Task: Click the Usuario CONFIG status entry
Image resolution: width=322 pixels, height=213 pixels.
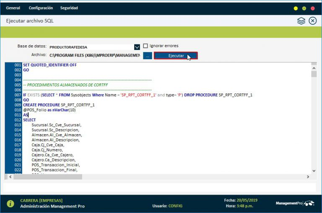Action: click(x=167, y=206)
